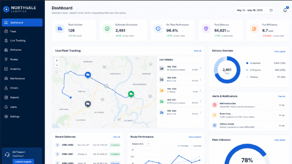The height and width of the screenshot is (164, 292).
Task: Click View all in Live Fleet Tracking
Action: [x=197, y=51]
